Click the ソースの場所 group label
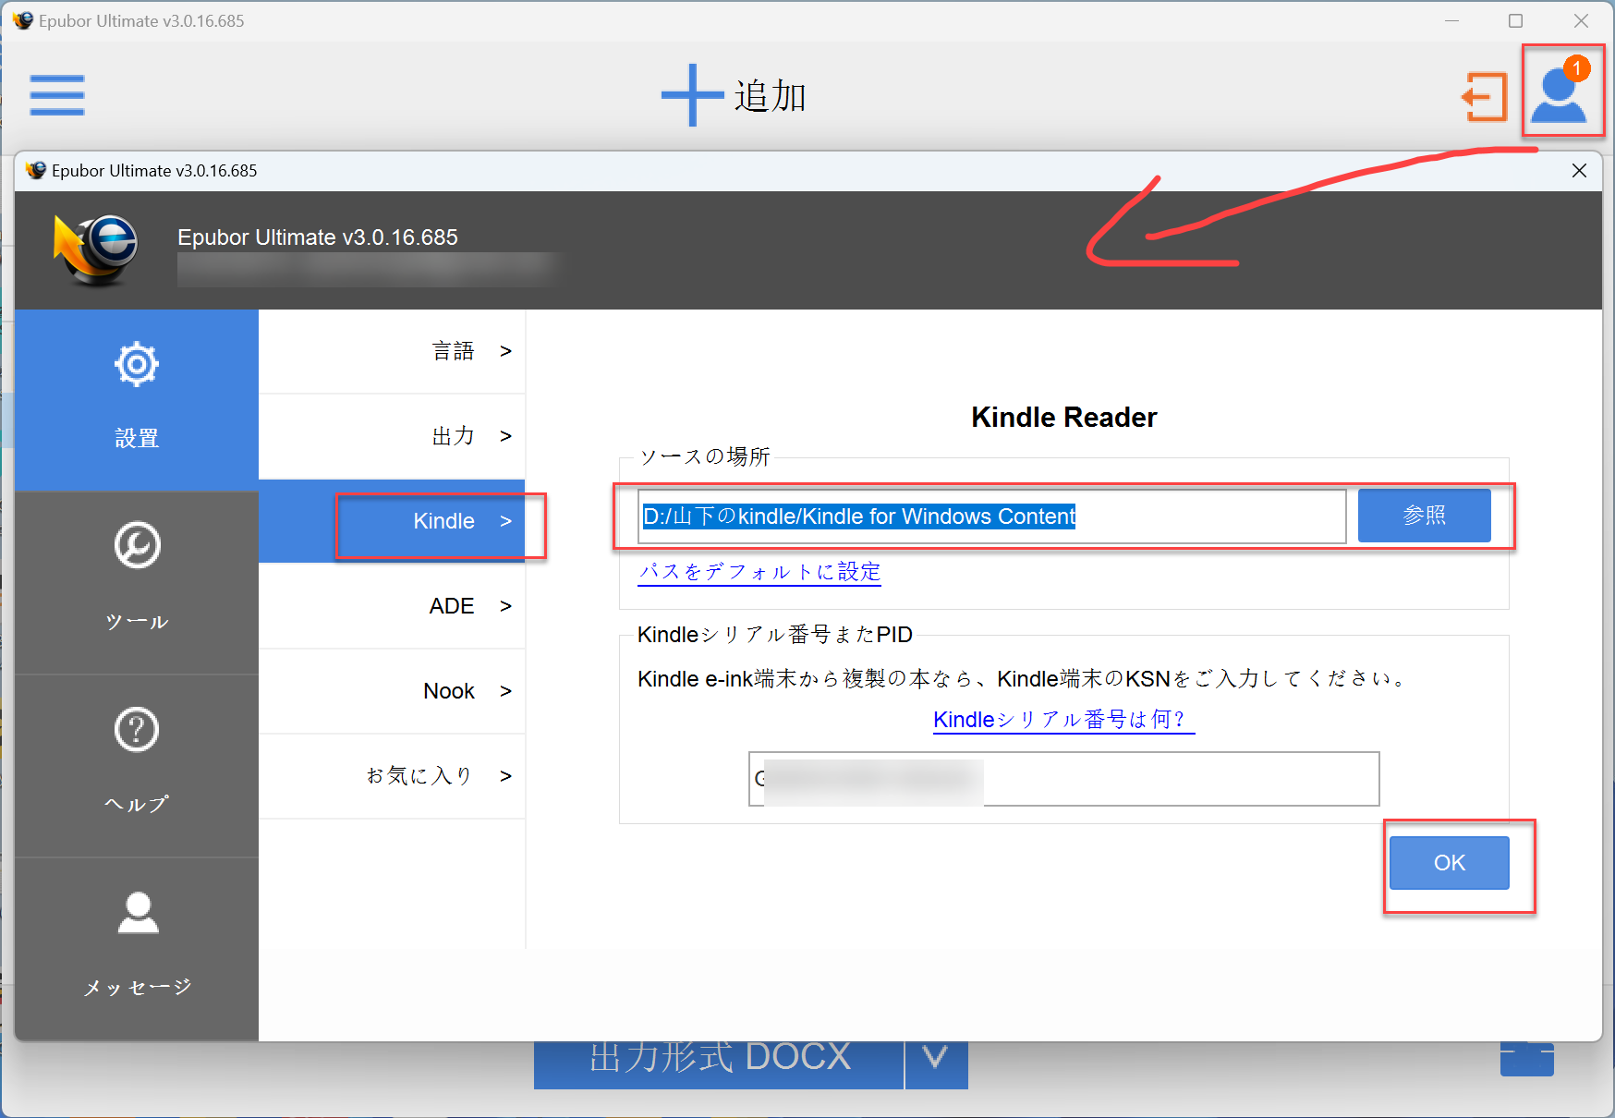1615x1118 pixels. coord(705,457)
